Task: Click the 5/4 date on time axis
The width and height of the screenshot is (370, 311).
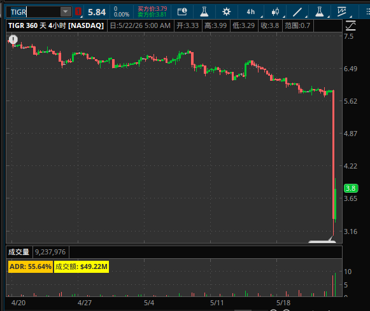Action: coord(149,303)
